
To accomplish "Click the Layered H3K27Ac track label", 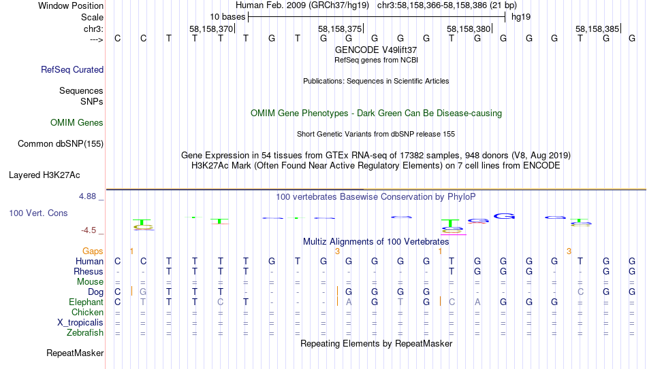I will [44, 175].
